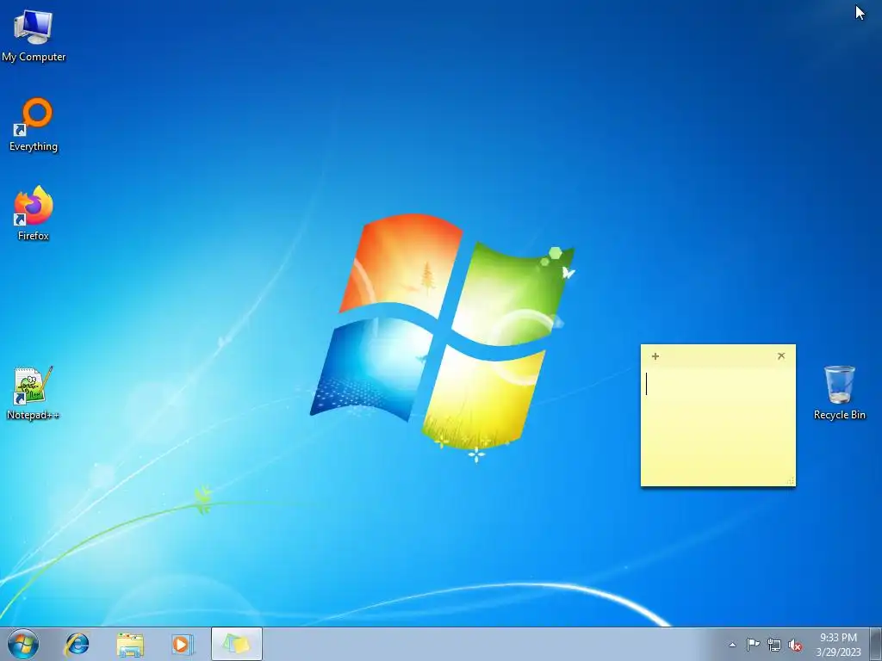The image size is (882, 661).
Task: Open network status tray icon
Action: pos(774,645)
